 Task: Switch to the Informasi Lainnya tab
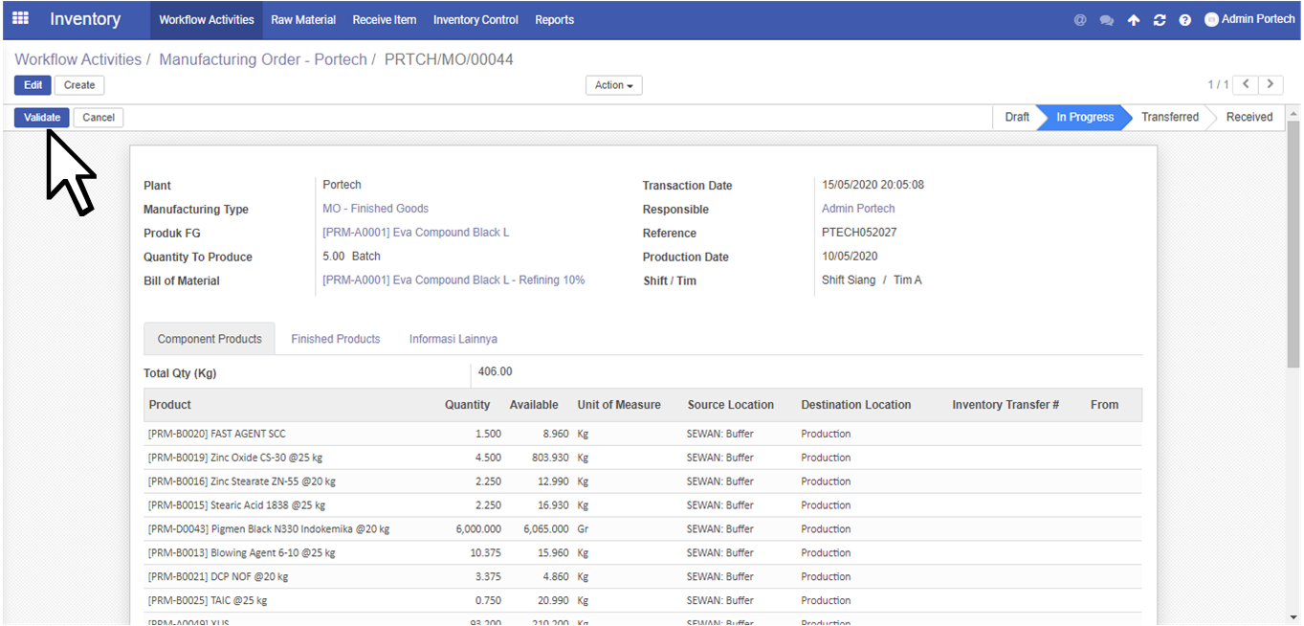453,339
